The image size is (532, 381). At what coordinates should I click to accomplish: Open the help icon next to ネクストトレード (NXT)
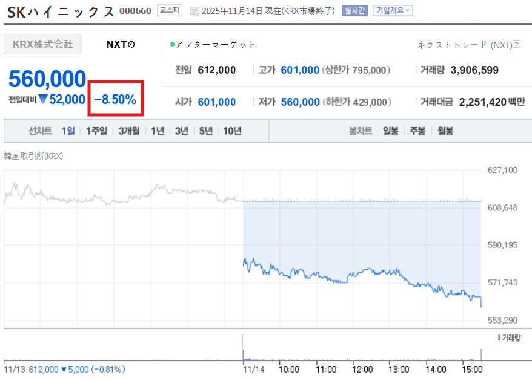[516, 44]
